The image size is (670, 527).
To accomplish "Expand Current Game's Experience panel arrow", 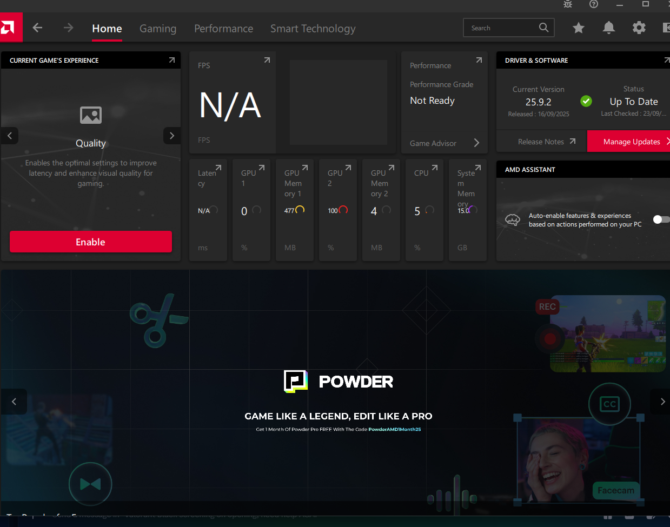I will [171, 60].
